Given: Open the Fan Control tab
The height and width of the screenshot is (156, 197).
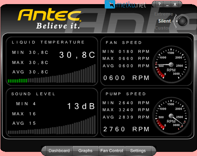Looking at the screenshot, I should pyautogui.click(x=112, y=151).
